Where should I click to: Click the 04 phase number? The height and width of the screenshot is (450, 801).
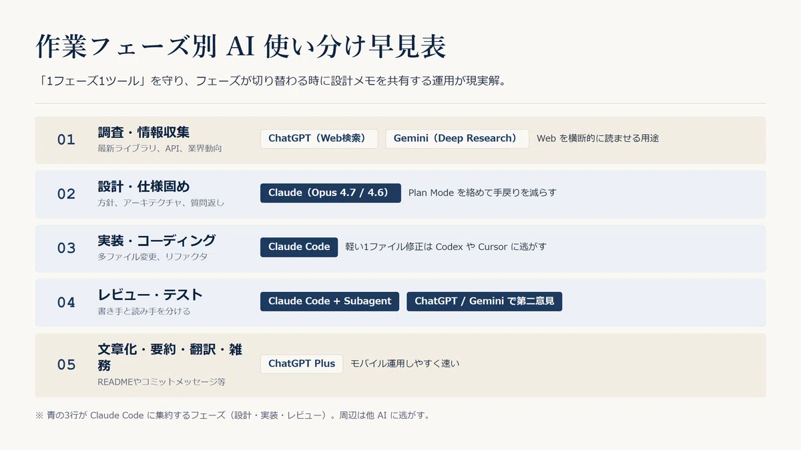(x=66, y=302)
